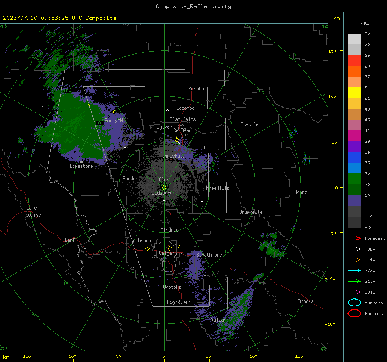
Task: Click the 'Composite_Reflectivity' title
Action: pos(193,6)
